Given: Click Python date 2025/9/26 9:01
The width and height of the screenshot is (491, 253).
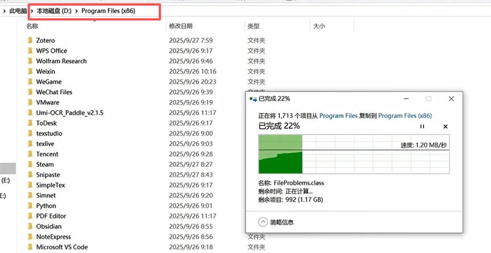Looking at the screenshot, I should pyautogui.click(x=191, y=206).
